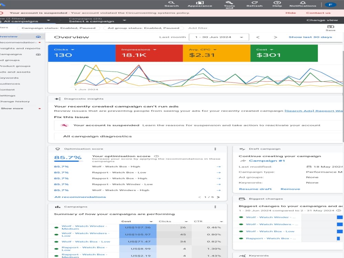Click the 85.7% optimisation score progress bar
The image size is (344, 258).
coord(68,161)
